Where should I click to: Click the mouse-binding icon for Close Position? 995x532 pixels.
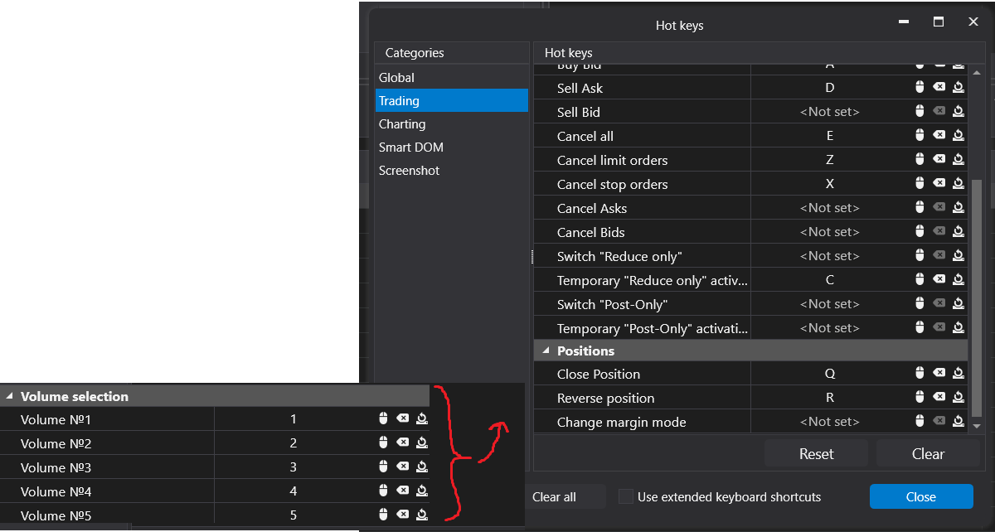pyautogui.click(x=920, y=373)
